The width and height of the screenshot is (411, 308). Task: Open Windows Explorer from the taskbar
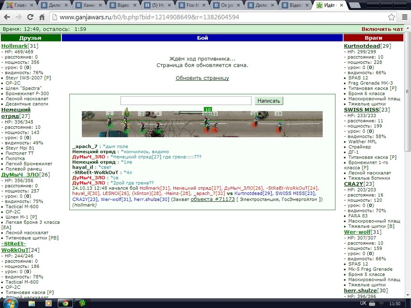click(32, 303)
